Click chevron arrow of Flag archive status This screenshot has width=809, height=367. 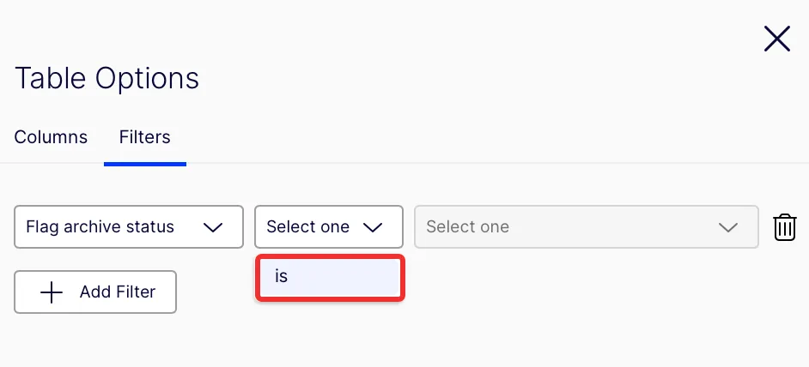coord(213,227)
